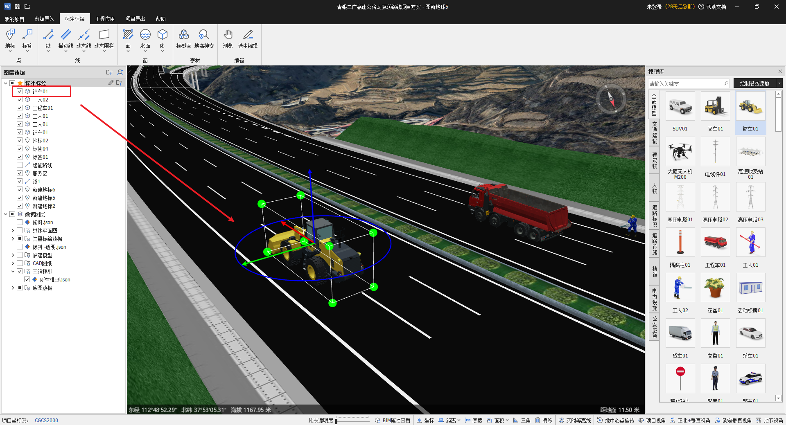Click the compass in the 3D view
This screenshot has width=786, height=425.
[x=610, y=99]
